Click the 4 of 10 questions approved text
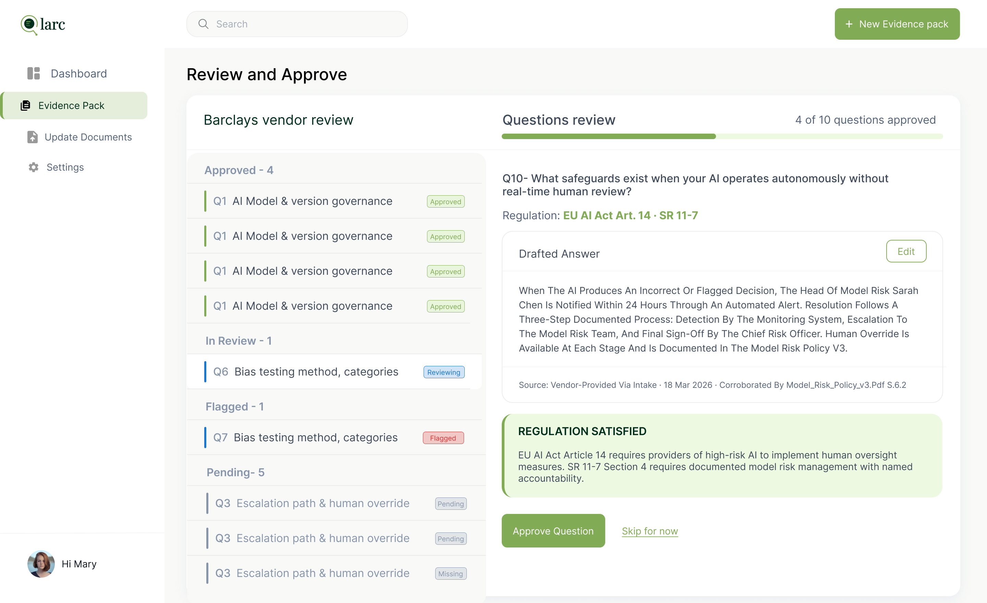This screenshot has width=987, height=603. pyautogui.click(x=865, y=120)
